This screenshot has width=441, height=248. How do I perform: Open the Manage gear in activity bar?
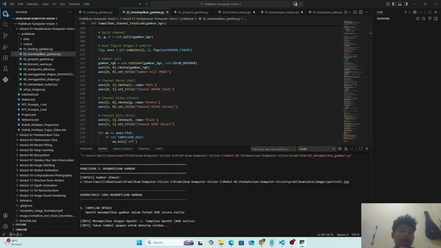pos(5,226)
